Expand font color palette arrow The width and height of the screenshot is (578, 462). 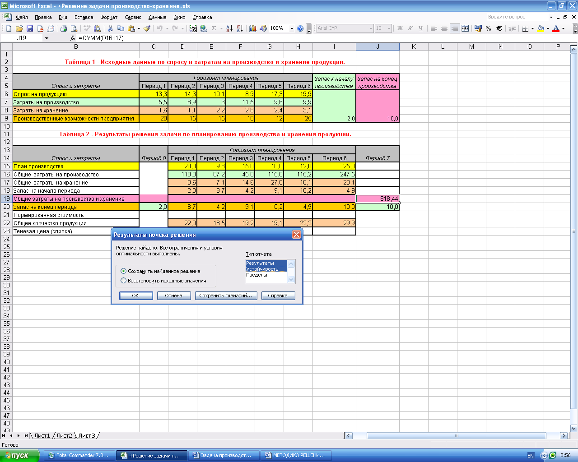pos(563,28)
